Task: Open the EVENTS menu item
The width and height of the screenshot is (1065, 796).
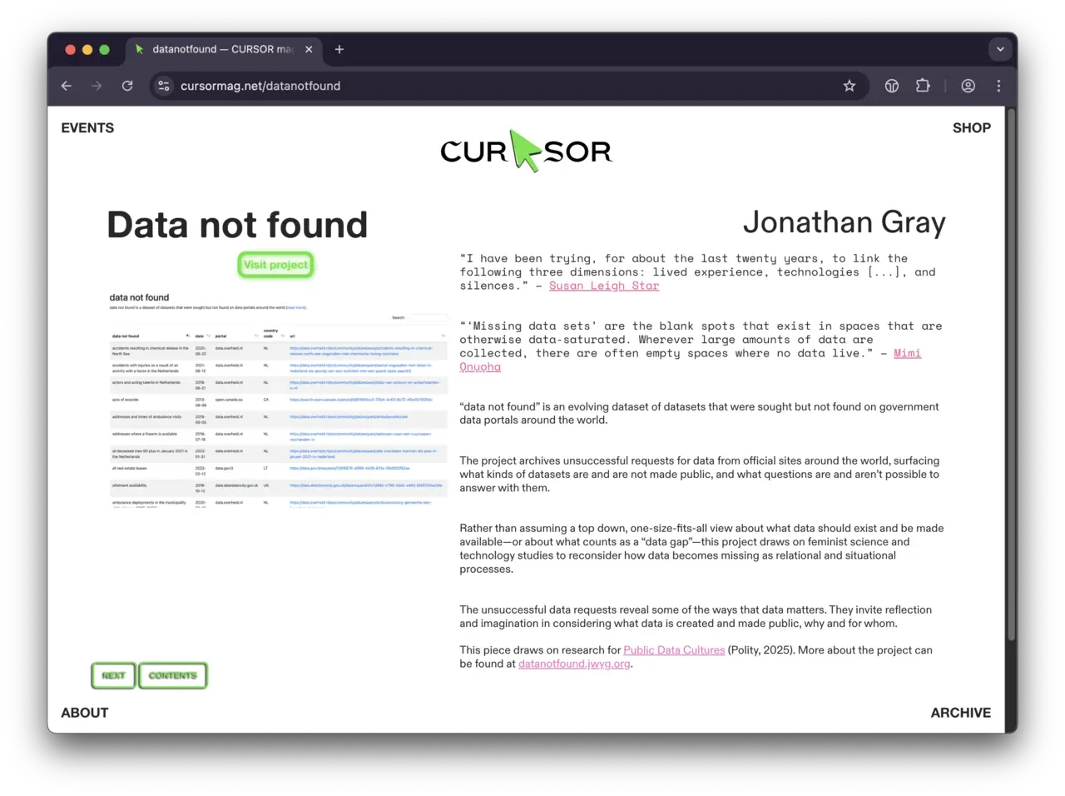Action: pyautogui.click(x=87, y=127)
